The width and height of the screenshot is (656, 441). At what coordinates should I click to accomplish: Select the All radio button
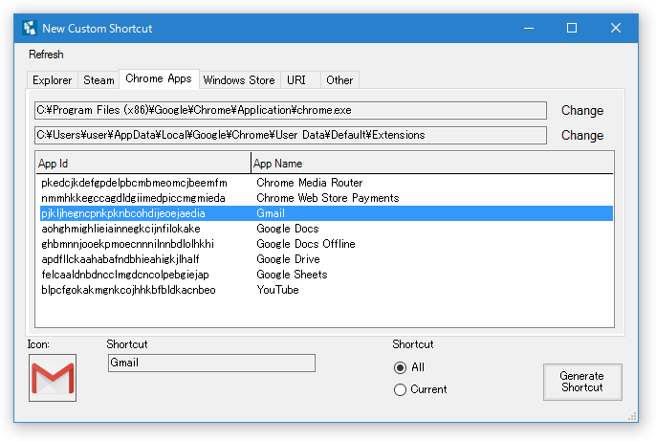409,367
